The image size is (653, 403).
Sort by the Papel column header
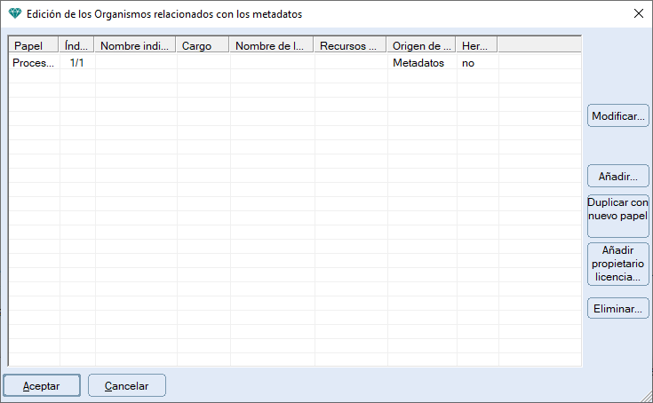coord(34,46)
